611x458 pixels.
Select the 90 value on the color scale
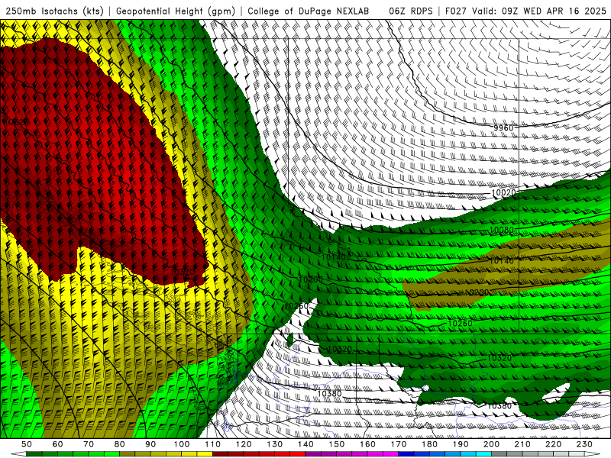point(150,444)
